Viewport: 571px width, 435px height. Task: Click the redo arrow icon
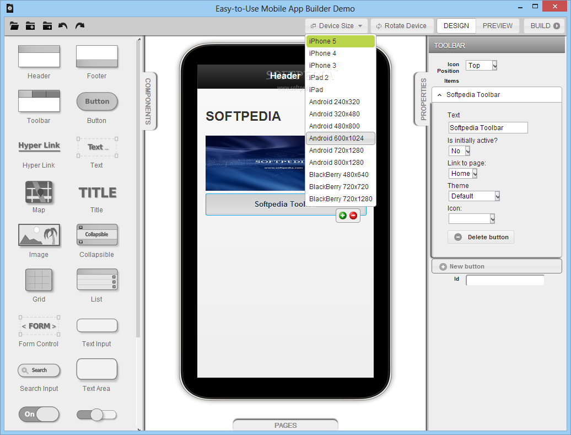(80, 26)
